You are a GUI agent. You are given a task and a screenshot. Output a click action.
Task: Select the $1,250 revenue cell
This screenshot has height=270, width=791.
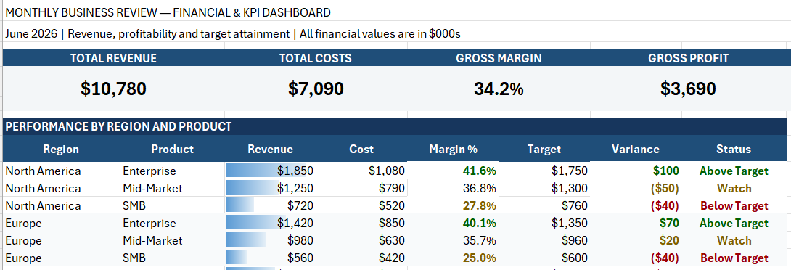[x=271, y=188]
